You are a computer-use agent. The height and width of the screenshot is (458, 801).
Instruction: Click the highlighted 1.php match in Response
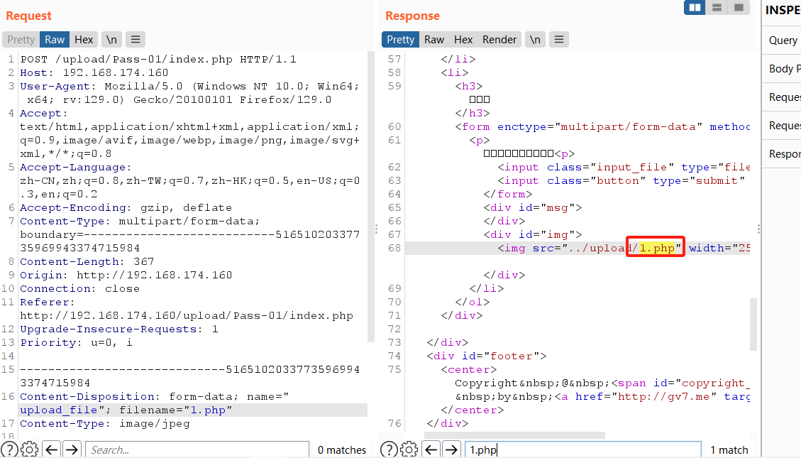click(657, 248)
